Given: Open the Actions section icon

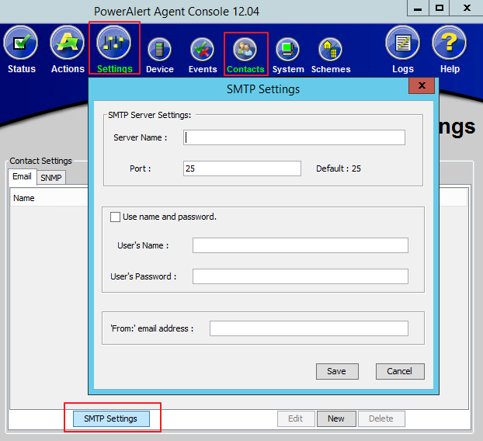Looking at the screenshot, I should tap(67, 43).
